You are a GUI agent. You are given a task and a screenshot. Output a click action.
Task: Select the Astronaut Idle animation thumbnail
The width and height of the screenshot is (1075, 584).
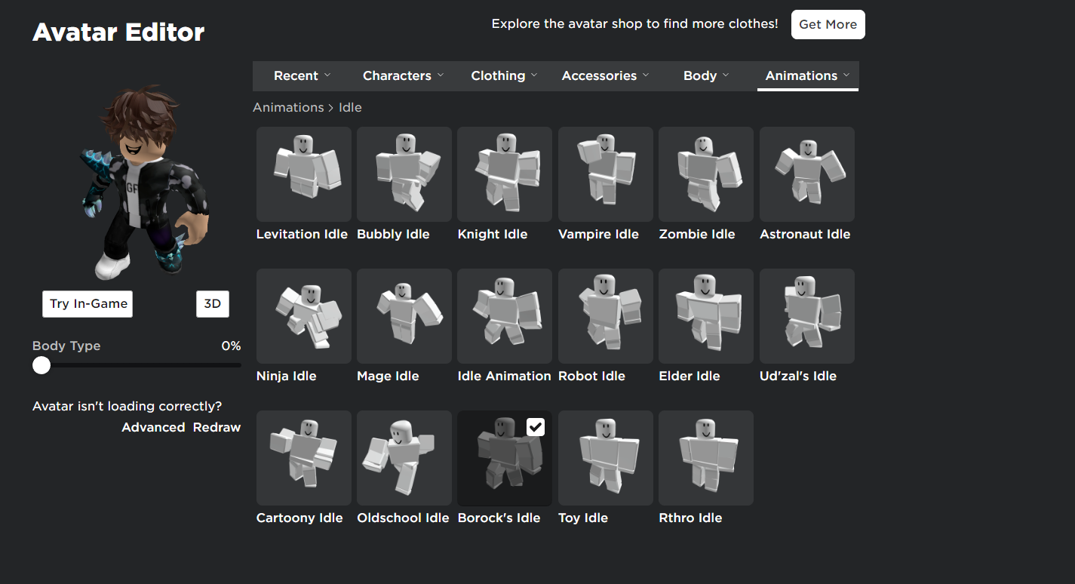pos(807,174)
